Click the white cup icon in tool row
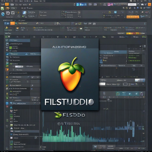The width and height of the screenshot is (152, 152). coord(81,28)
